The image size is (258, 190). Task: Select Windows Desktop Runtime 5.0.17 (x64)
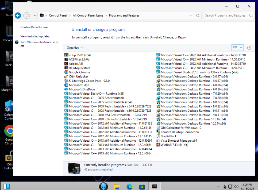[192, 77]
